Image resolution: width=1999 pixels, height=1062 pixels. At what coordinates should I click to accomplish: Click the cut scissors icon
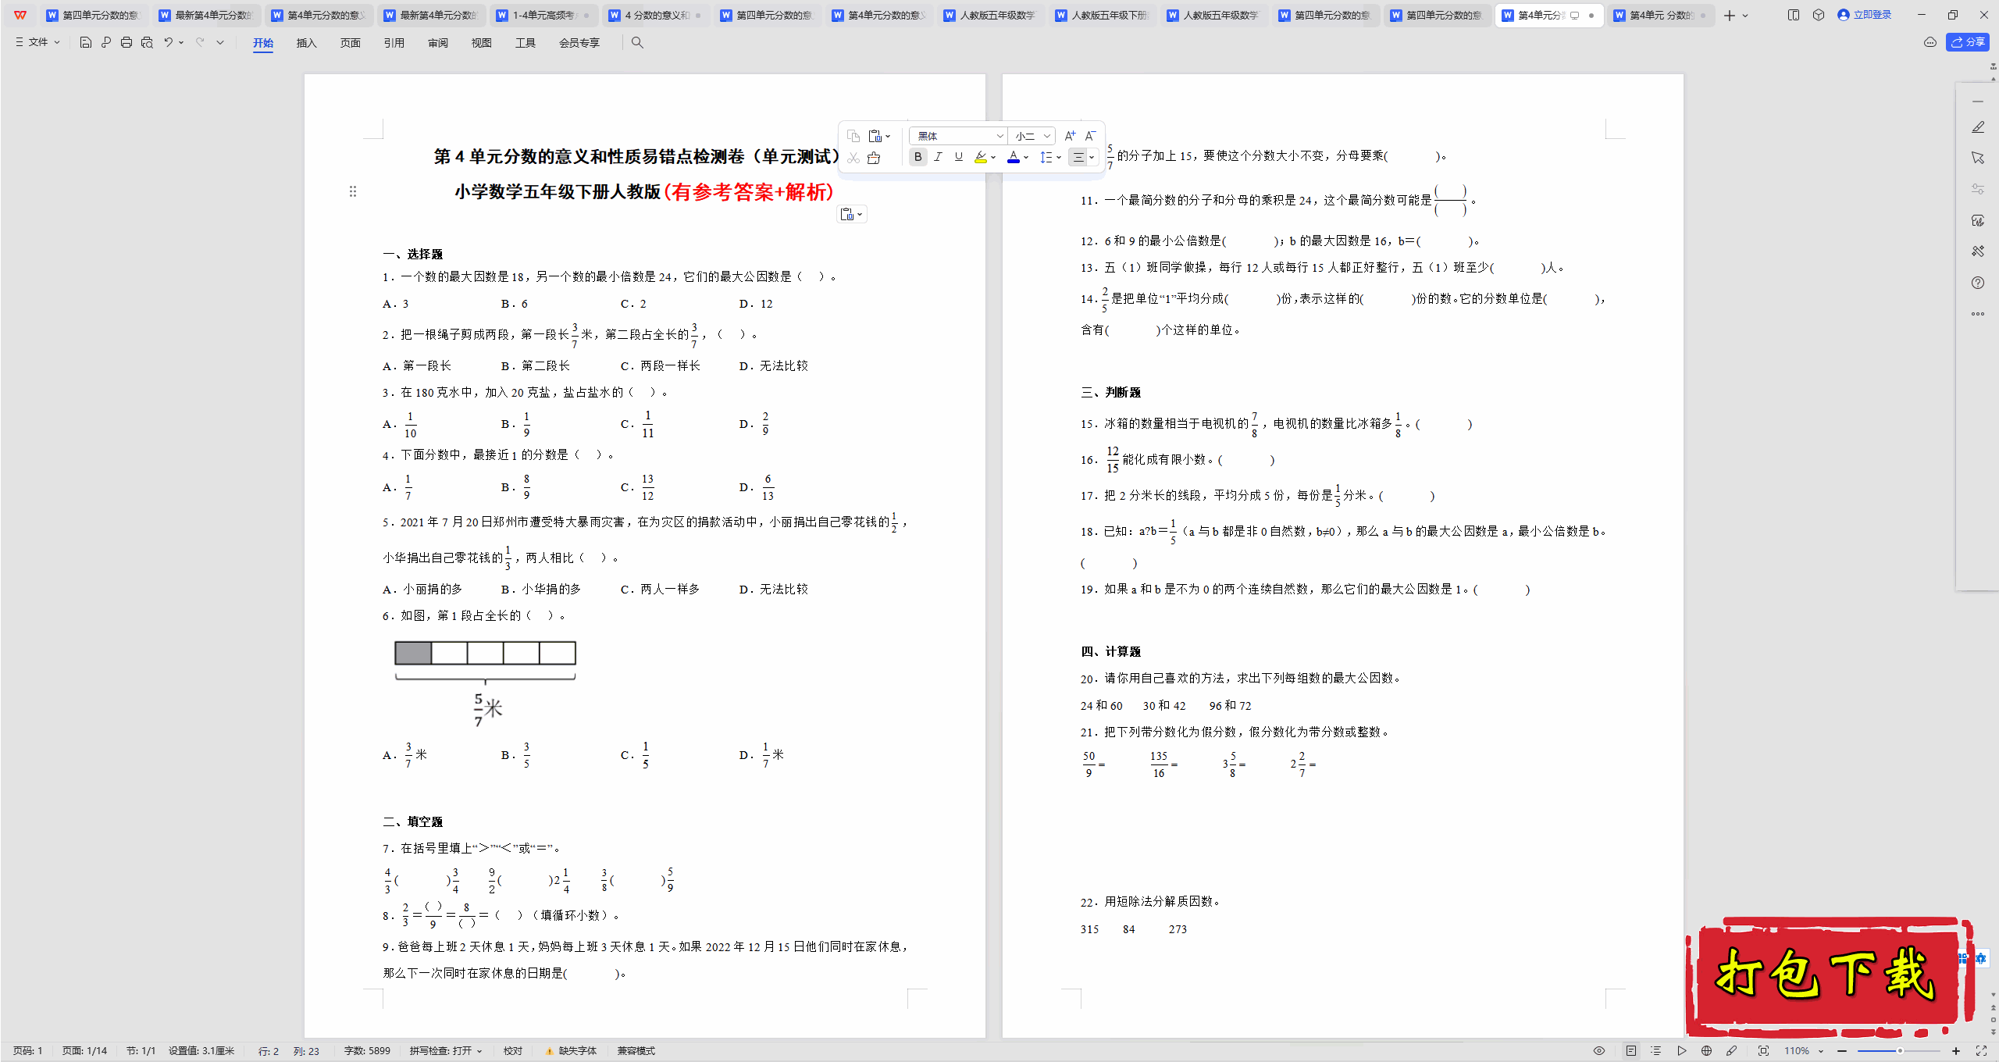pos(853,158)
